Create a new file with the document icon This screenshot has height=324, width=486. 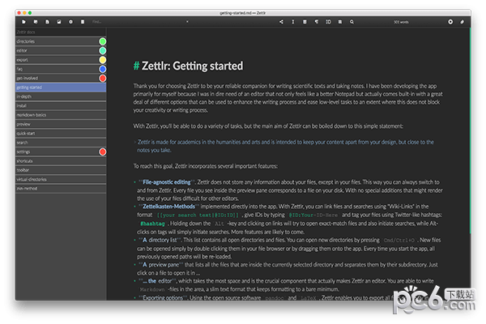(x=47, y=22)
